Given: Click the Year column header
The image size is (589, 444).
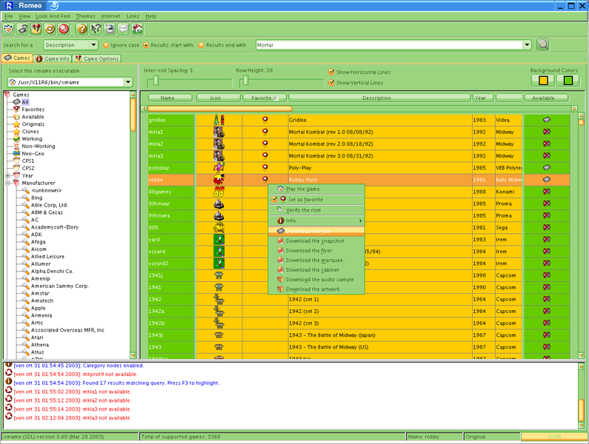Looking at the screenshot, I should [x=483, y=98].
